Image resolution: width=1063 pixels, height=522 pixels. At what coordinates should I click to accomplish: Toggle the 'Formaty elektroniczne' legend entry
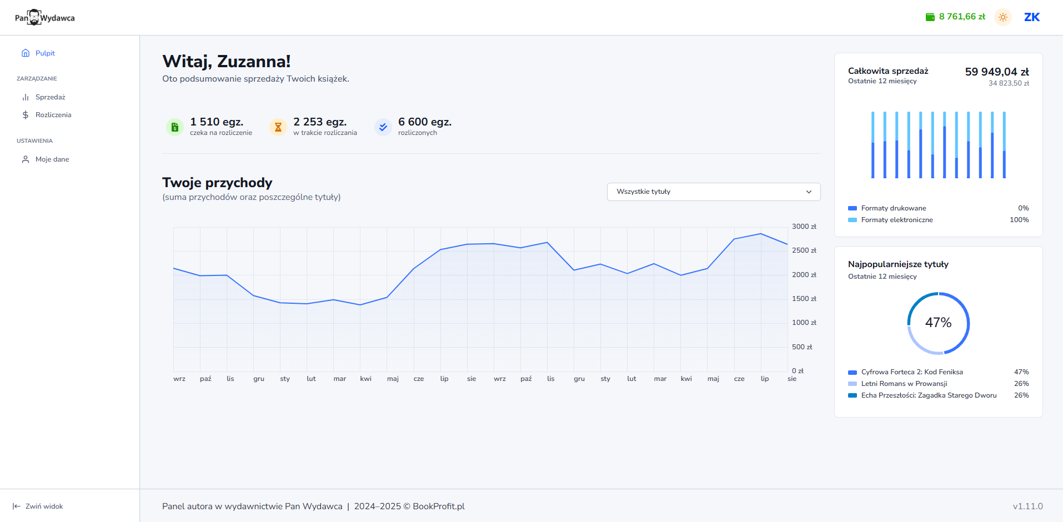coord(896,220)
